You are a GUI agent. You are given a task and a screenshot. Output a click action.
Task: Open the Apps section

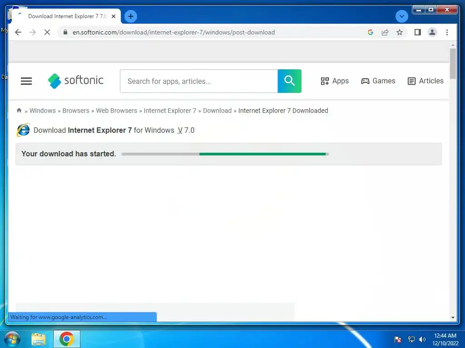click(335, 81)
